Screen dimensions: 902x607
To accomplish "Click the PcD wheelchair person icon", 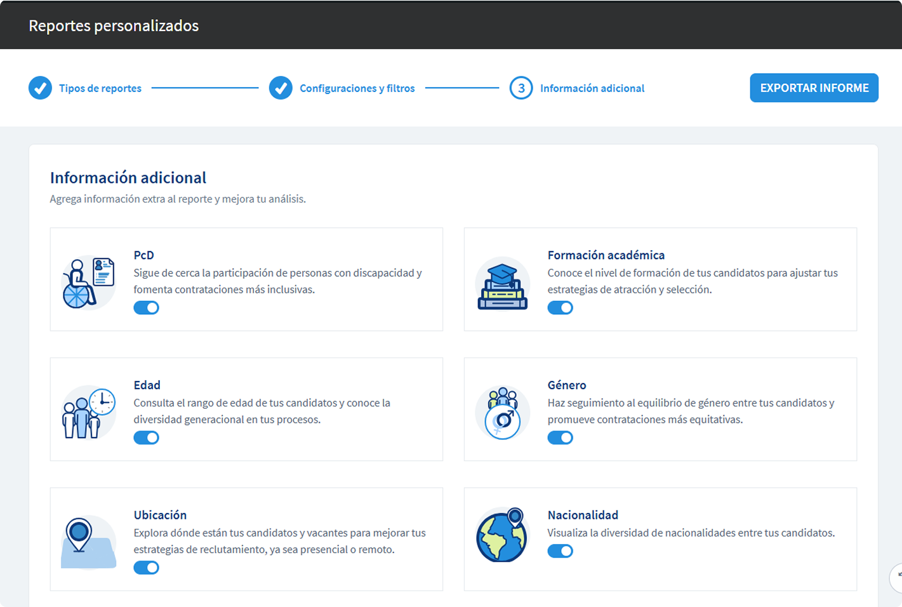I will click(88, 283).
